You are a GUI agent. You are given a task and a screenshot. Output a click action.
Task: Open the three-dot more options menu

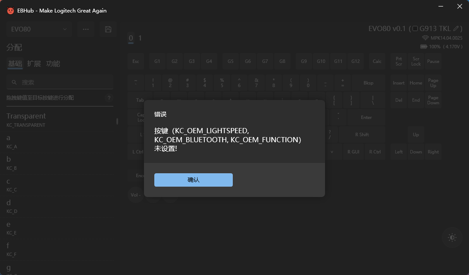tap(85, 29)
